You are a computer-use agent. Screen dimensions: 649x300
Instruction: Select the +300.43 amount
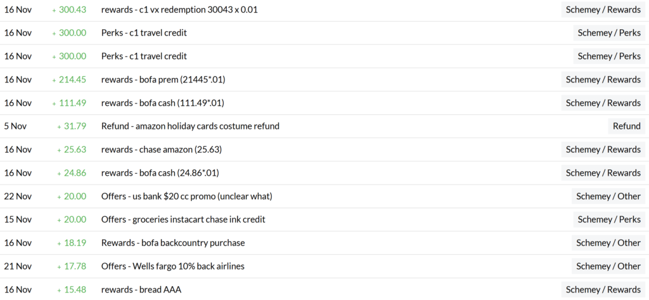72,10
